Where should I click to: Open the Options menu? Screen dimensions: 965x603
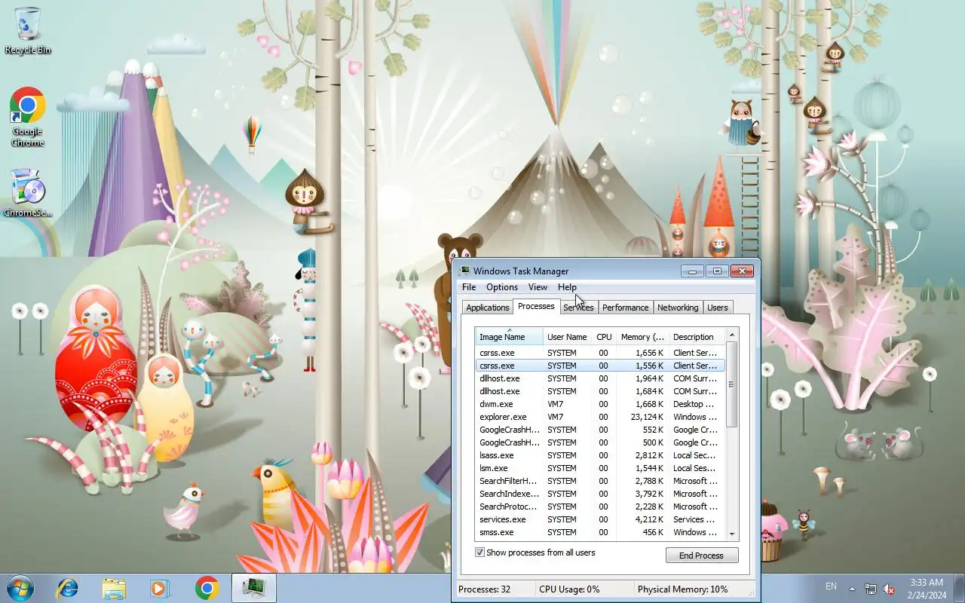pos(502,287)
